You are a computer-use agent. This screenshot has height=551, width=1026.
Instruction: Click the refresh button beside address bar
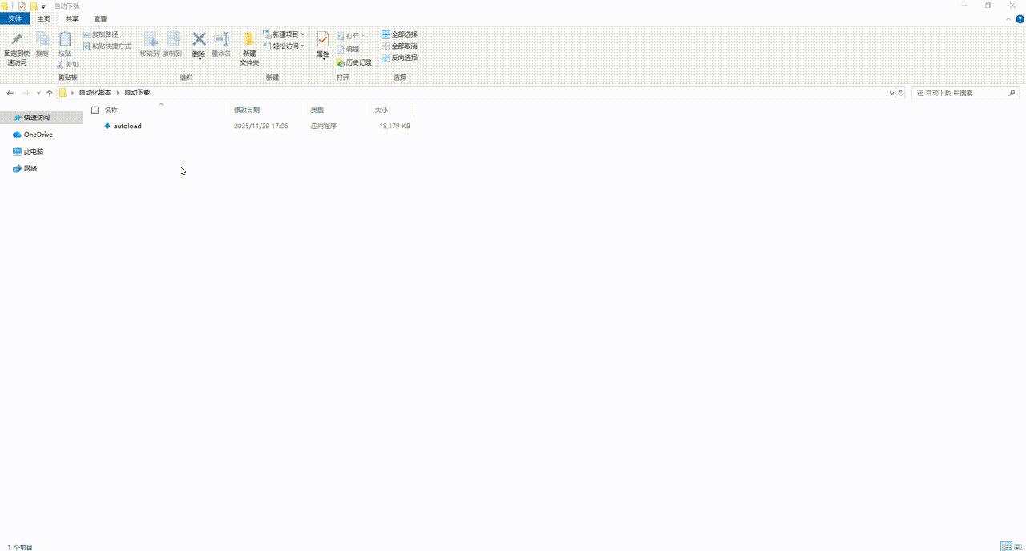pos(901,93)
